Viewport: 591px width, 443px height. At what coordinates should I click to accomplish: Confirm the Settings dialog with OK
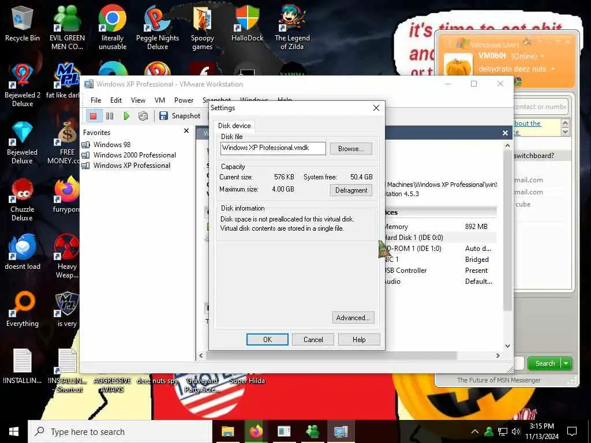point(267,339)
